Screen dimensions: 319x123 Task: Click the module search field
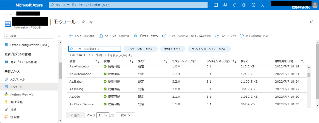(95, 49)
